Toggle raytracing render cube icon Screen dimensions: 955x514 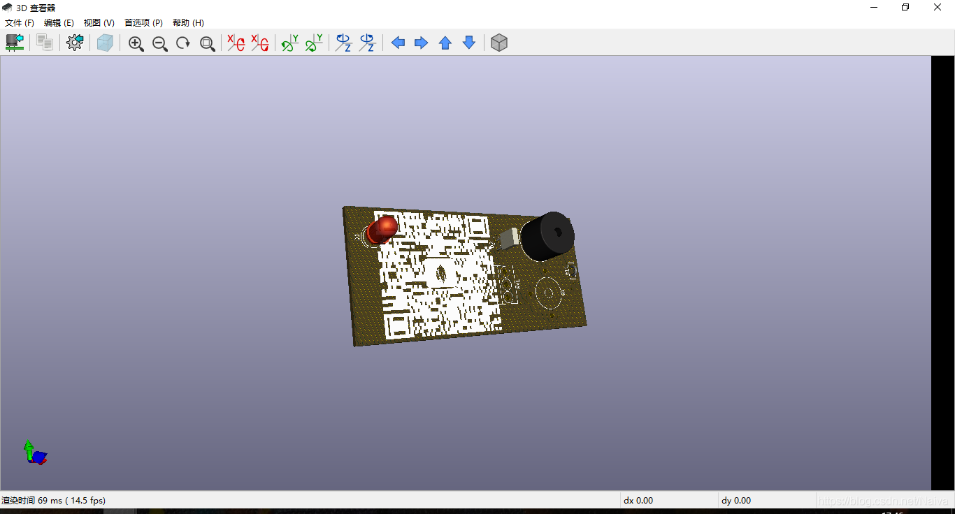105,43
